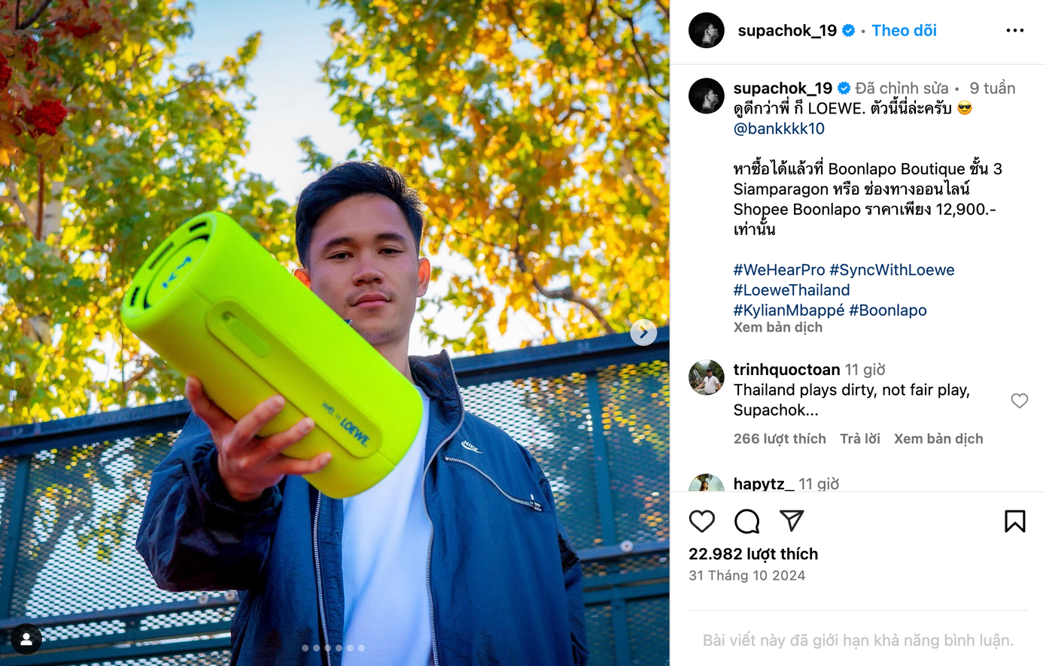Click Theo dõi to follow supachok_19
This screenshot has height=666, width=1046.
pos(904,31)
